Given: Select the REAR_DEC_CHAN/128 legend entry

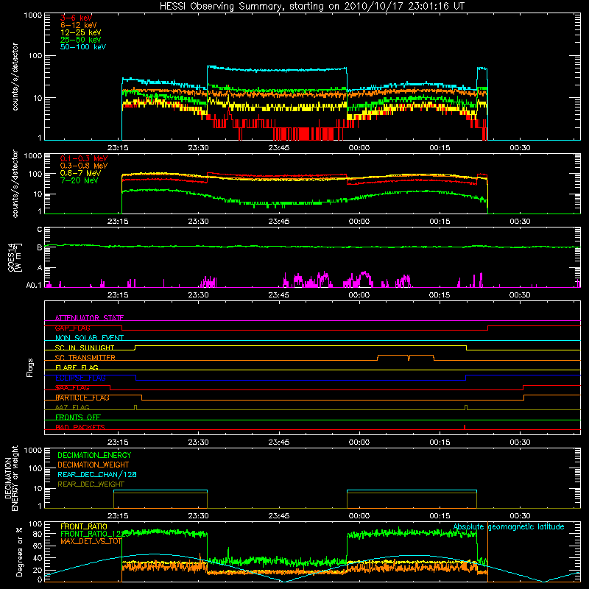Looking at the screenshot, I should (97, 474).
